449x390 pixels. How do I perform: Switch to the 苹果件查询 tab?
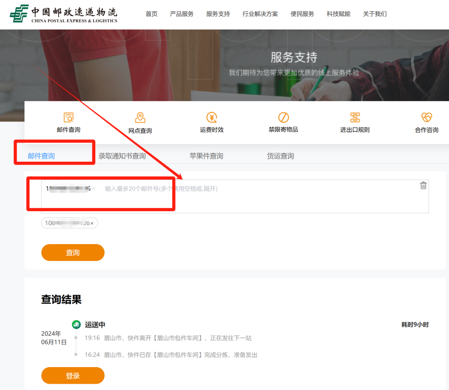click(206, 156)
